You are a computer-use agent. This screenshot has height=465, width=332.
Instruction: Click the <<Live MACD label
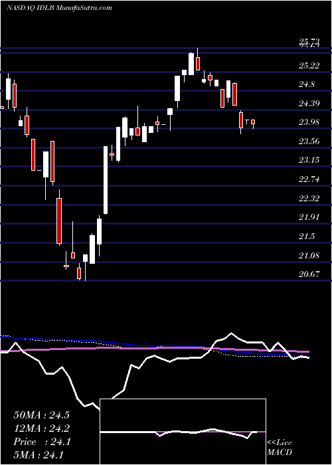[x=280, y=448]
